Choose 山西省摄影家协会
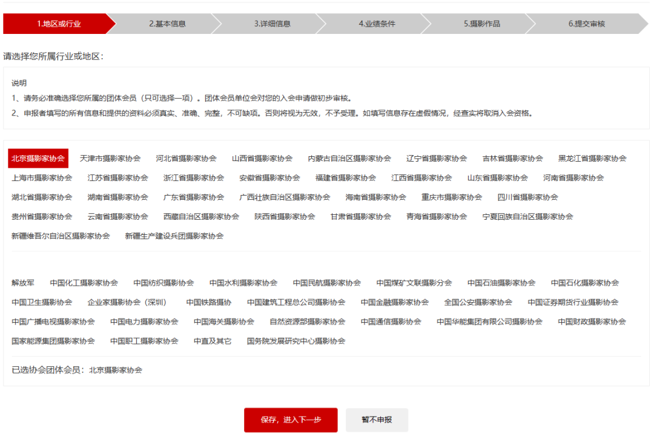Viewport: 654px width, 439px height. click(262, 159)
